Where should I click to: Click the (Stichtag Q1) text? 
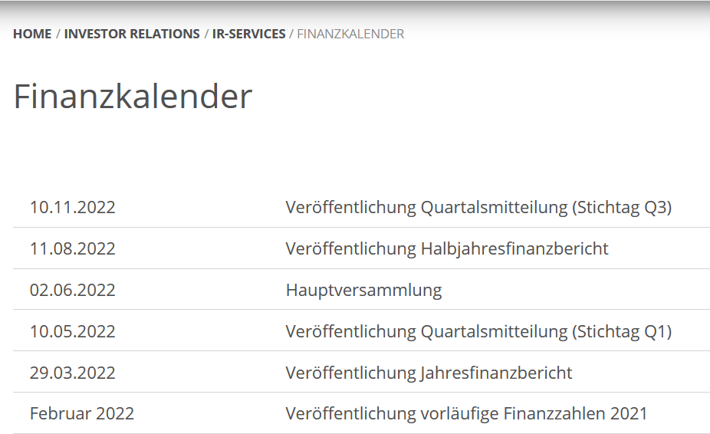622,331
